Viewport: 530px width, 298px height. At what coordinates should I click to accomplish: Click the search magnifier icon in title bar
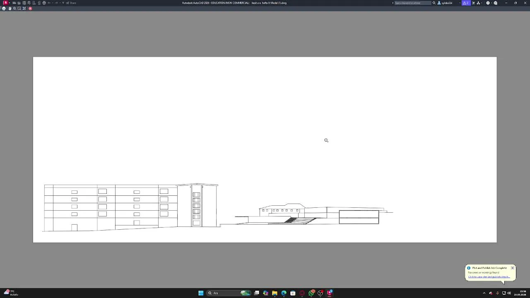tap(434, 3)
